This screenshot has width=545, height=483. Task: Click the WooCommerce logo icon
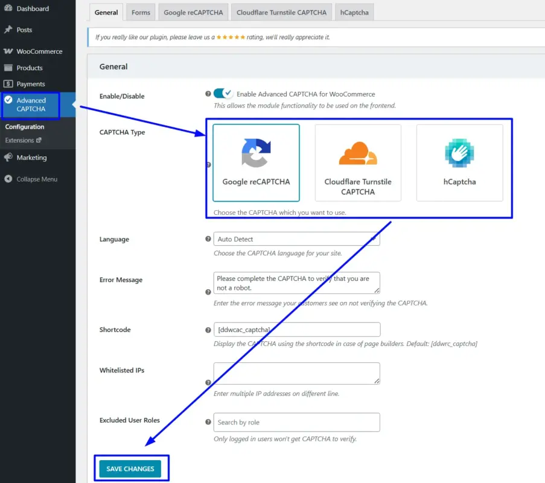coord(8,51)
